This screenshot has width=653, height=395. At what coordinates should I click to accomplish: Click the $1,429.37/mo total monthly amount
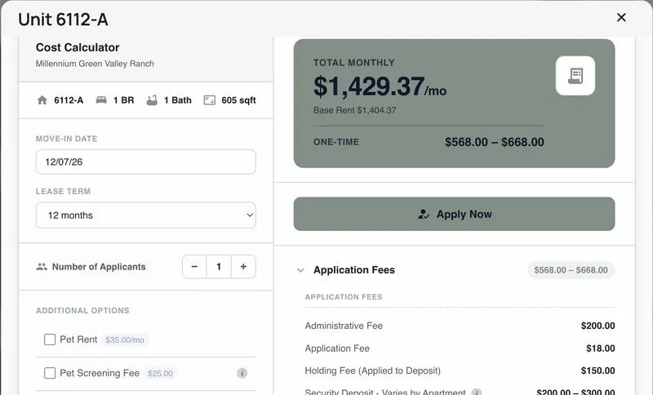tap(380, 87)
